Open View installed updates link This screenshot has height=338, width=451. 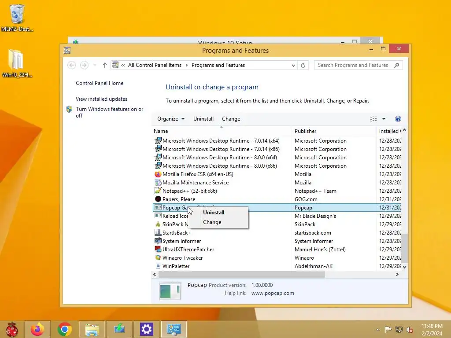[x=102, y=99]
